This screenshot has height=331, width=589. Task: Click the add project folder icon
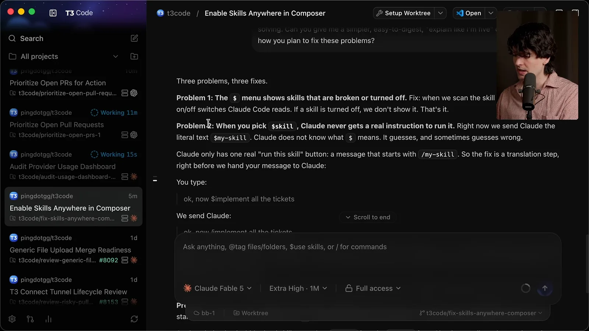point(134,56)
